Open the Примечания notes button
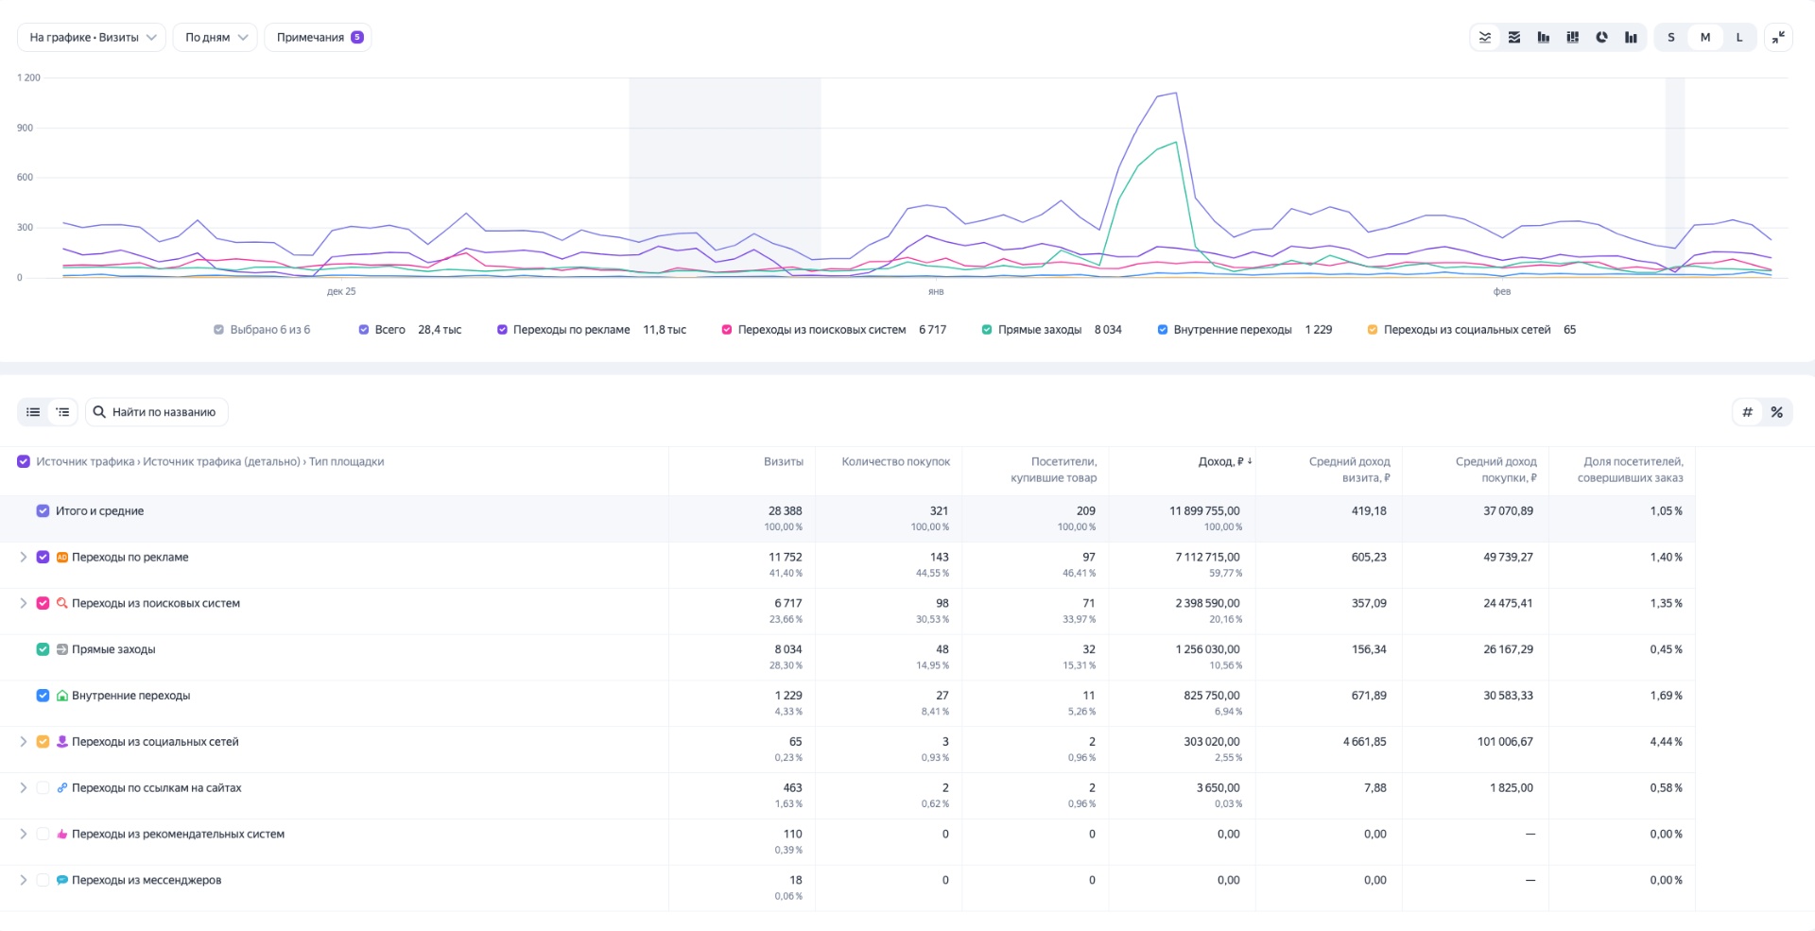Image resolution: width=1815 pixels, height=931 pixels. 318,38
